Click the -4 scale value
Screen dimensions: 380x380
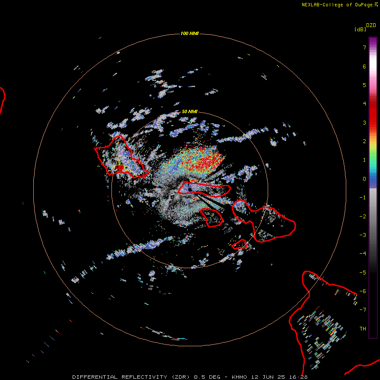tap(363, 253)
